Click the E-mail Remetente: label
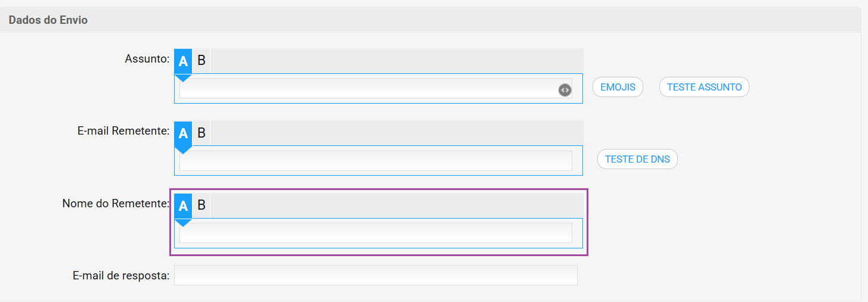 pyautogui.click(x=124, y=131)
